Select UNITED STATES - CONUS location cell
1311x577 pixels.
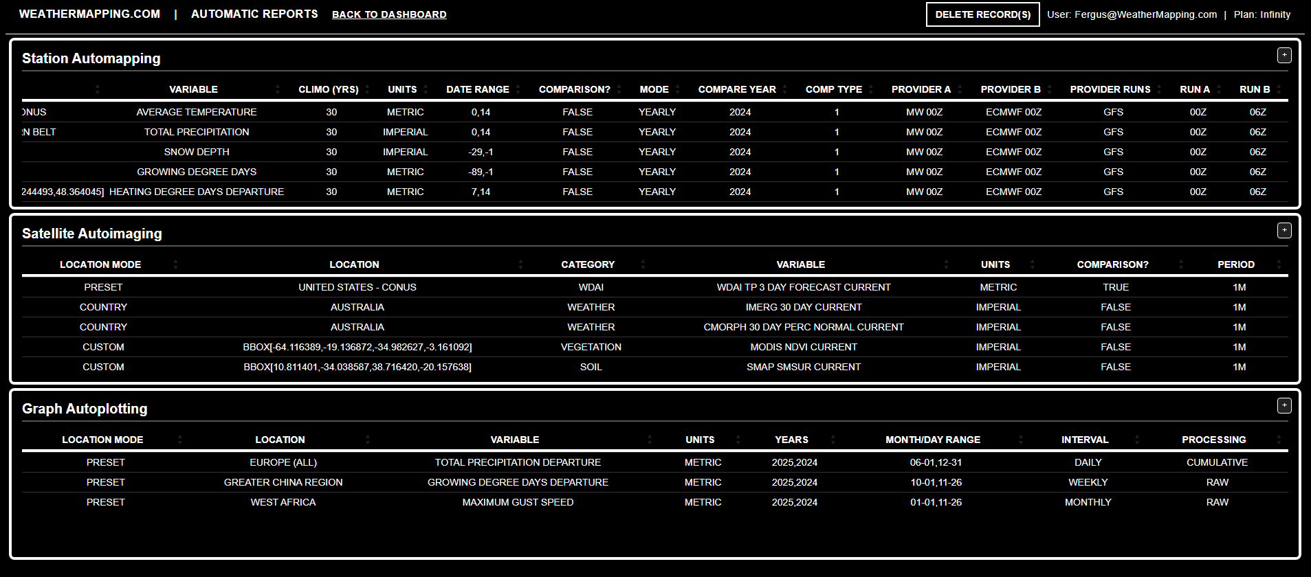click(x=357, y=287)
